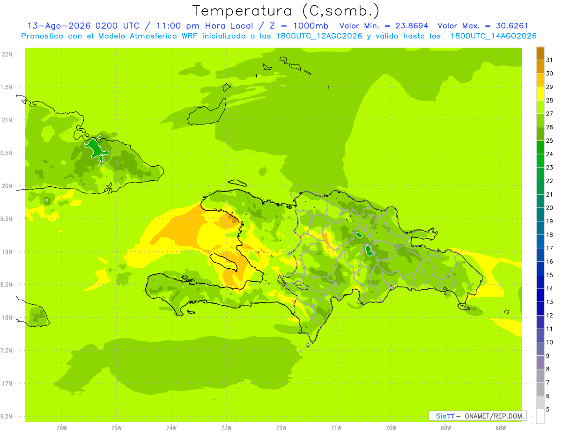Viewport: 562px width, 434px height.
Task: Click the legend value '5'
Action: click(547, 410)
